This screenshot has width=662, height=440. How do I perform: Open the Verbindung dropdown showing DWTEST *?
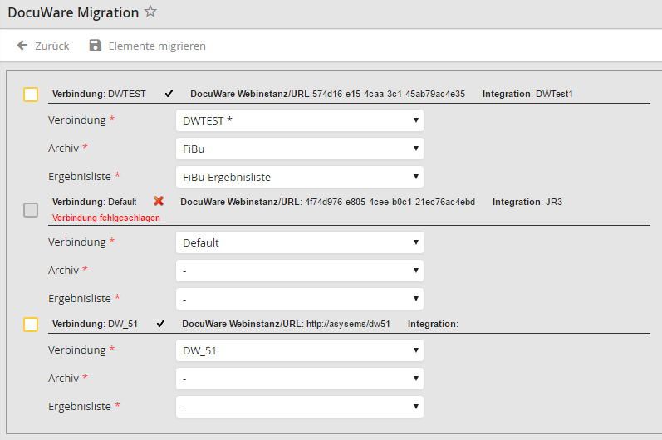300,120
